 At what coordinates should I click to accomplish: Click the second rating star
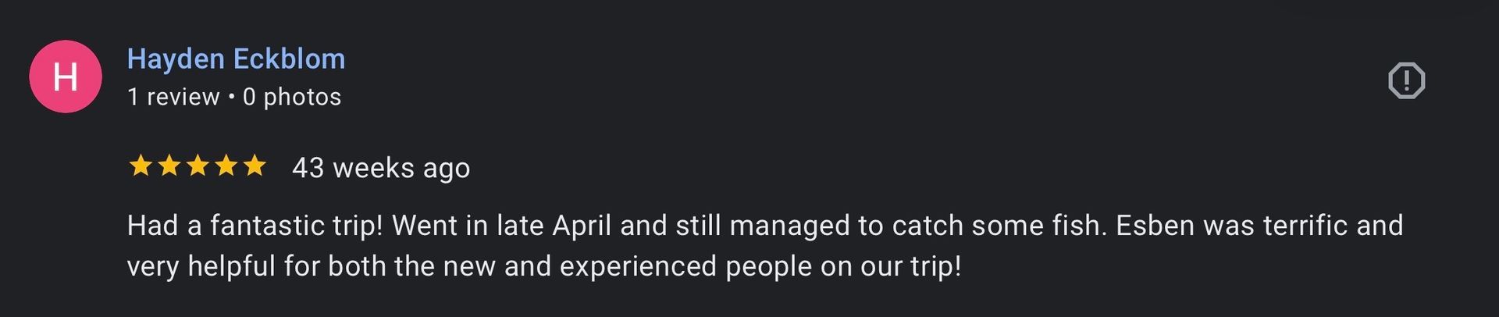(169, 166)
